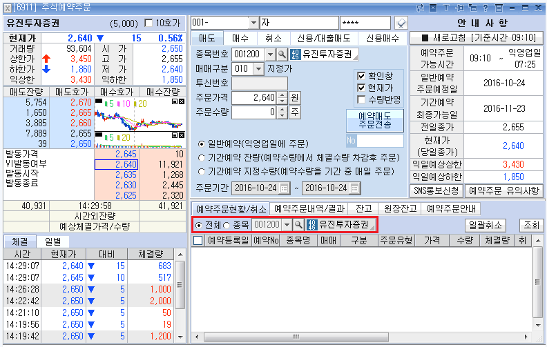Switch to the 매수 order tab

240,38
